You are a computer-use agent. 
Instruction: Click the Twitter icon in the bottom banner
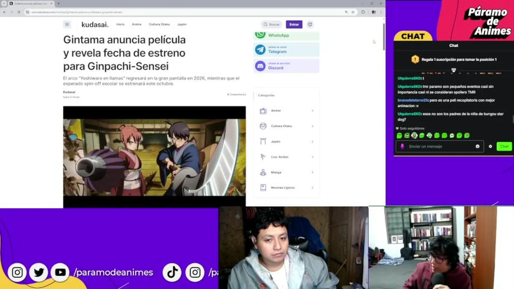(x=39, y=273)
